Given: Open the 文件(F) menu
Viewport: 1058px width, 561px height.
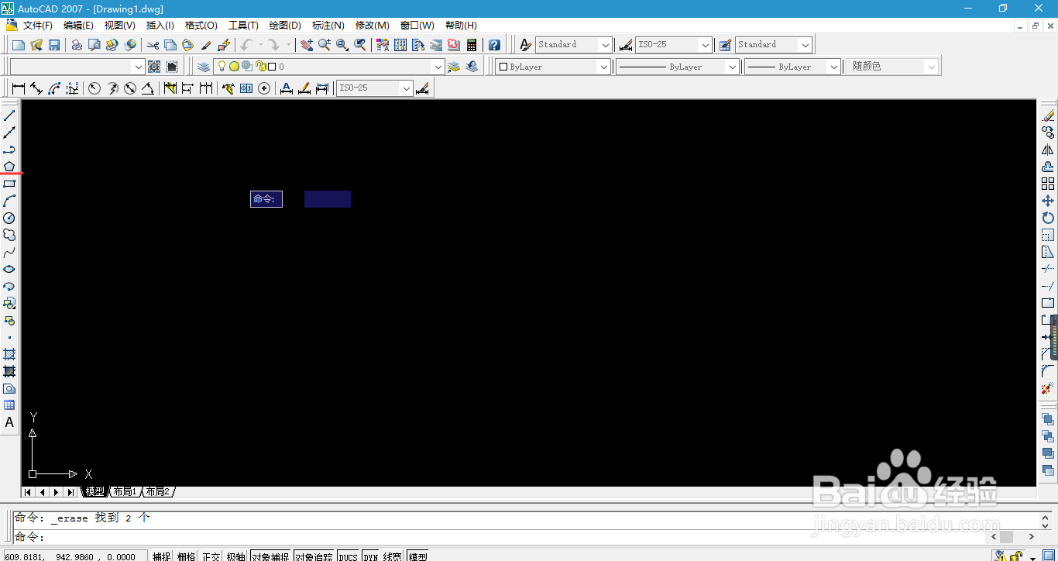Looking at the screenshot, I should [38, 26].
